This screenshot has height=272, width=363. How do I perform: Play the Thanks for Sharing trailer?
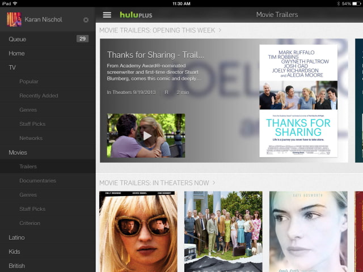pyautogui.click(x=146, y=135)
